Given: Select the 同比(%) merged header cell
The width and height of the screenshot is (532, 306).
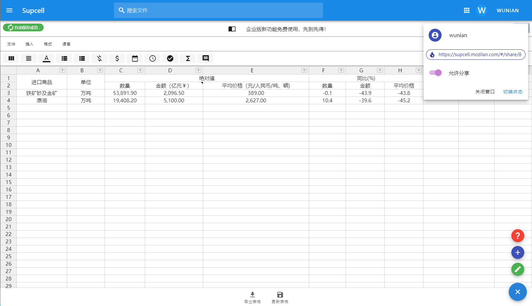Looking at the screenshot, I should point(366,78).
